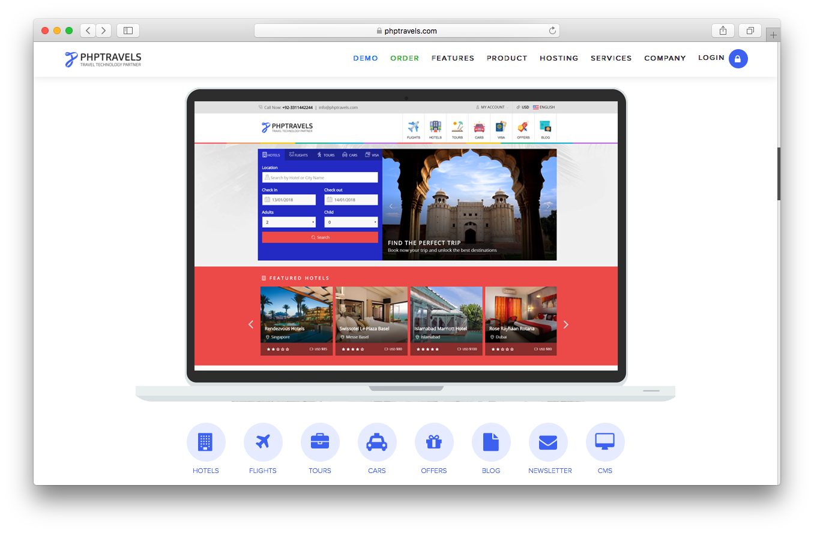Expand the Child count dropdown
Image resolution: width=814 pixels, height=533 pixels.
point(351,222)
